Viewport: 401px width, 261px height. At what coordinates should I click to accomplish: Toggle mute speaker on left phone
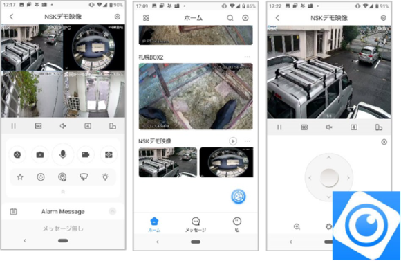point(63,126)
